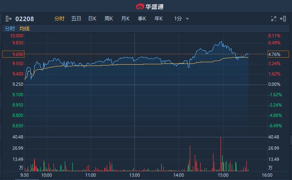This screenshot has width=292, height=180.
Task: Click the exit panel icon at top right
Action: (x=283, y=18)
